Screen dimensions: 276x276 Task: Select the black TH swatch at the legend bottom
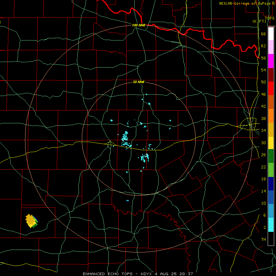point(271,239)
